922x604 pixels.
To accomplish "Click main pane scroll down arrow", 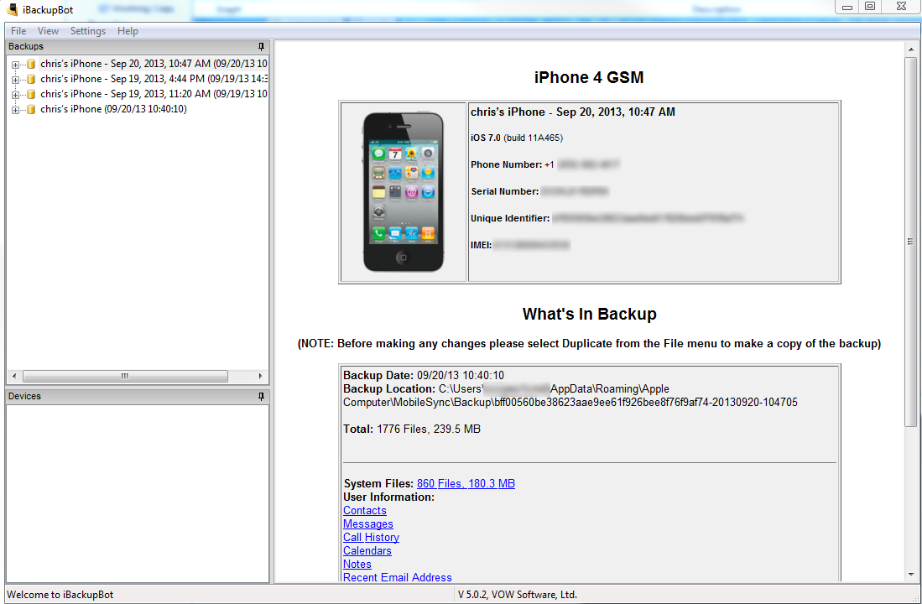I will click(x=911, y=575).
